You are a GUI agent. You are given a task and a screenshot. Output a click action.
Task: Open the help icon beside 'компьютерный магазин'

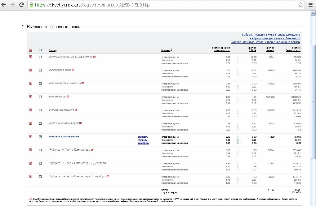(x=82, y=83)
